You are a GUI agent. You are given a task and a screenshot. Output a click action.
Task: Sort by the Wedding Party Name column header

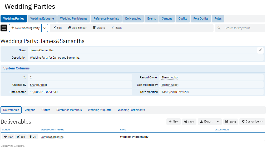[52, 130]
